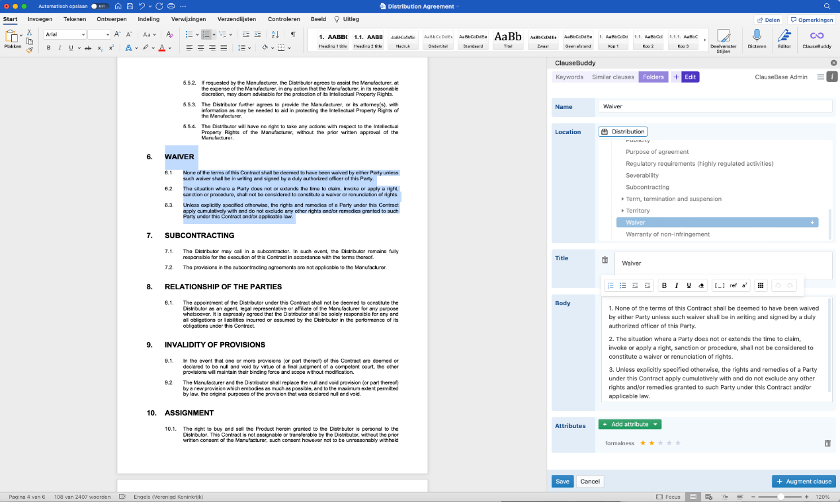The height and width of the screenshot is (502, 840).
Task: Remove the Title using its trash icon
Action: click(605, 260)
